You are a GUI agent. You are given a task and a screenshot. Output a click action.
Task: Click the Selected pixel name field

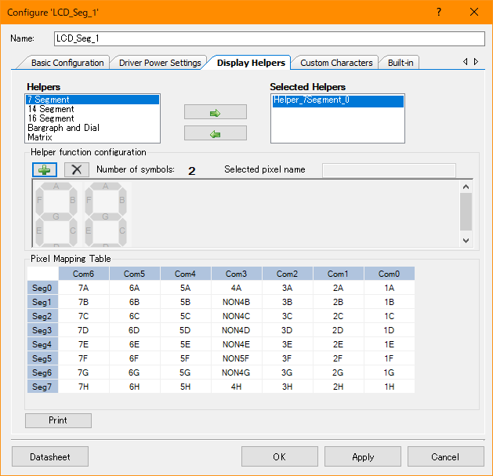pyautogui.click(x=389, y=170)
